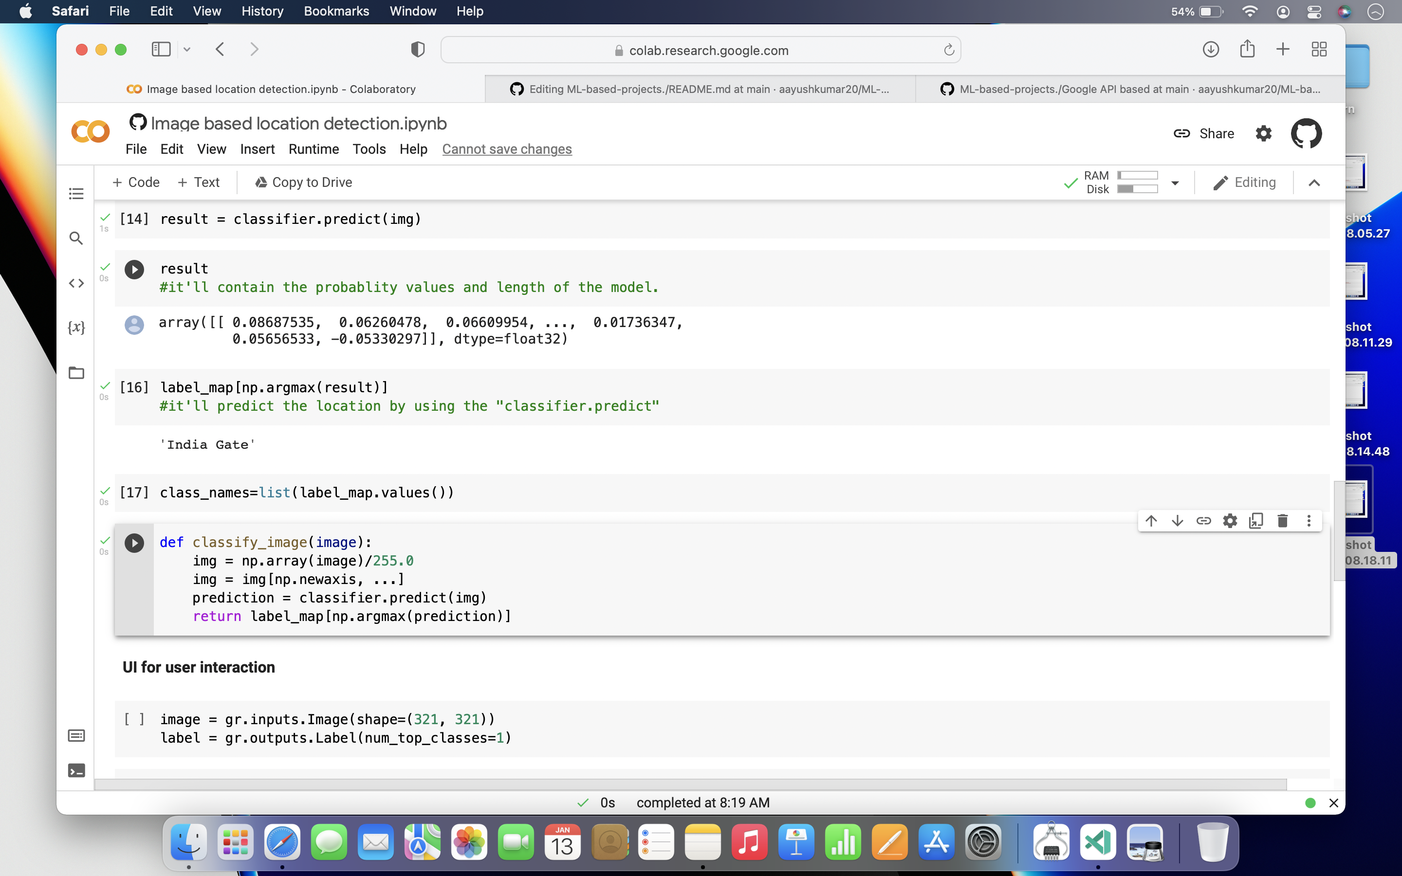Open the variables inspector icon
Viewport: 1402px width, 876px height.
76,328
